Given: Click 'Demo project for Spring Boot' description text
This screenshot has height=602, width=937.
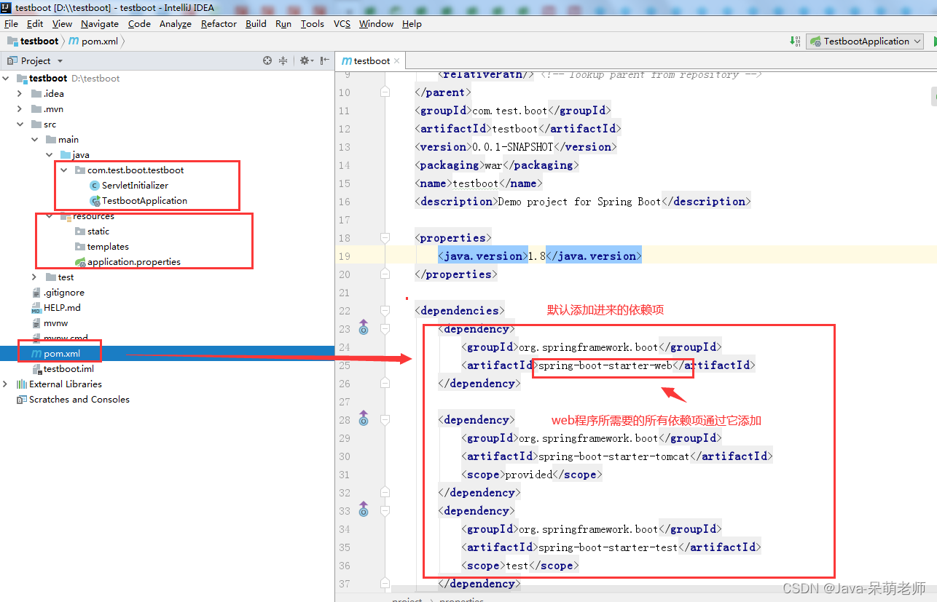Looking at the screenshot, I should click(x=581, y=202).
